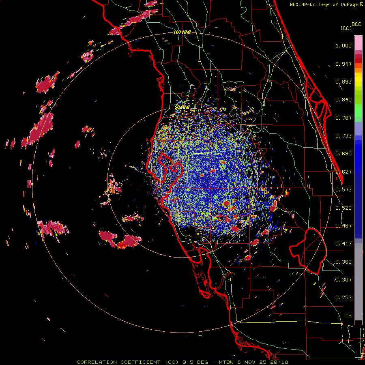Select the 0.520 scale value
The height and width of the screenshot is (365, 365).
[x=344, y=208]
